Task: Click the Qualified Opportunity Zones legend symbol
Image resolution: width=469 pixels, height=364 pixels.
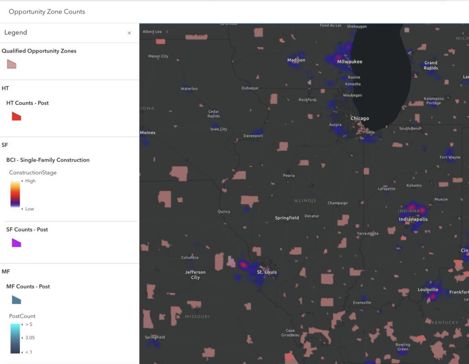Action: 11,64
